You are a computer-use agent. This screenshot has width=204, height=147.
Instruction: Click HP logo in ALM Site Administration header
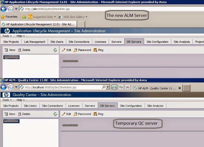7,31
